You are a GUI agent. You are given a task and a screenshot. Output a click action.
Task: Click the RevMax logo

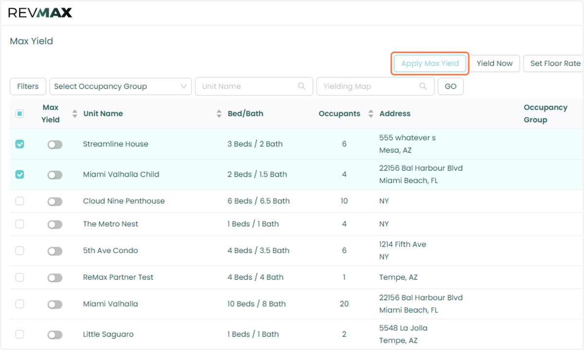pos(40,13)
